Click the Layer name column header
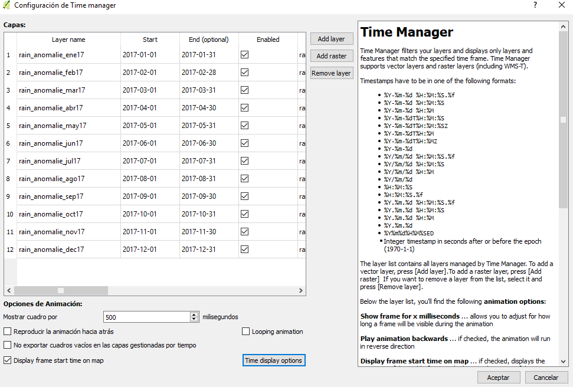Image resolution: width=573 pixels, height=387 pixels. coord(68,40)
